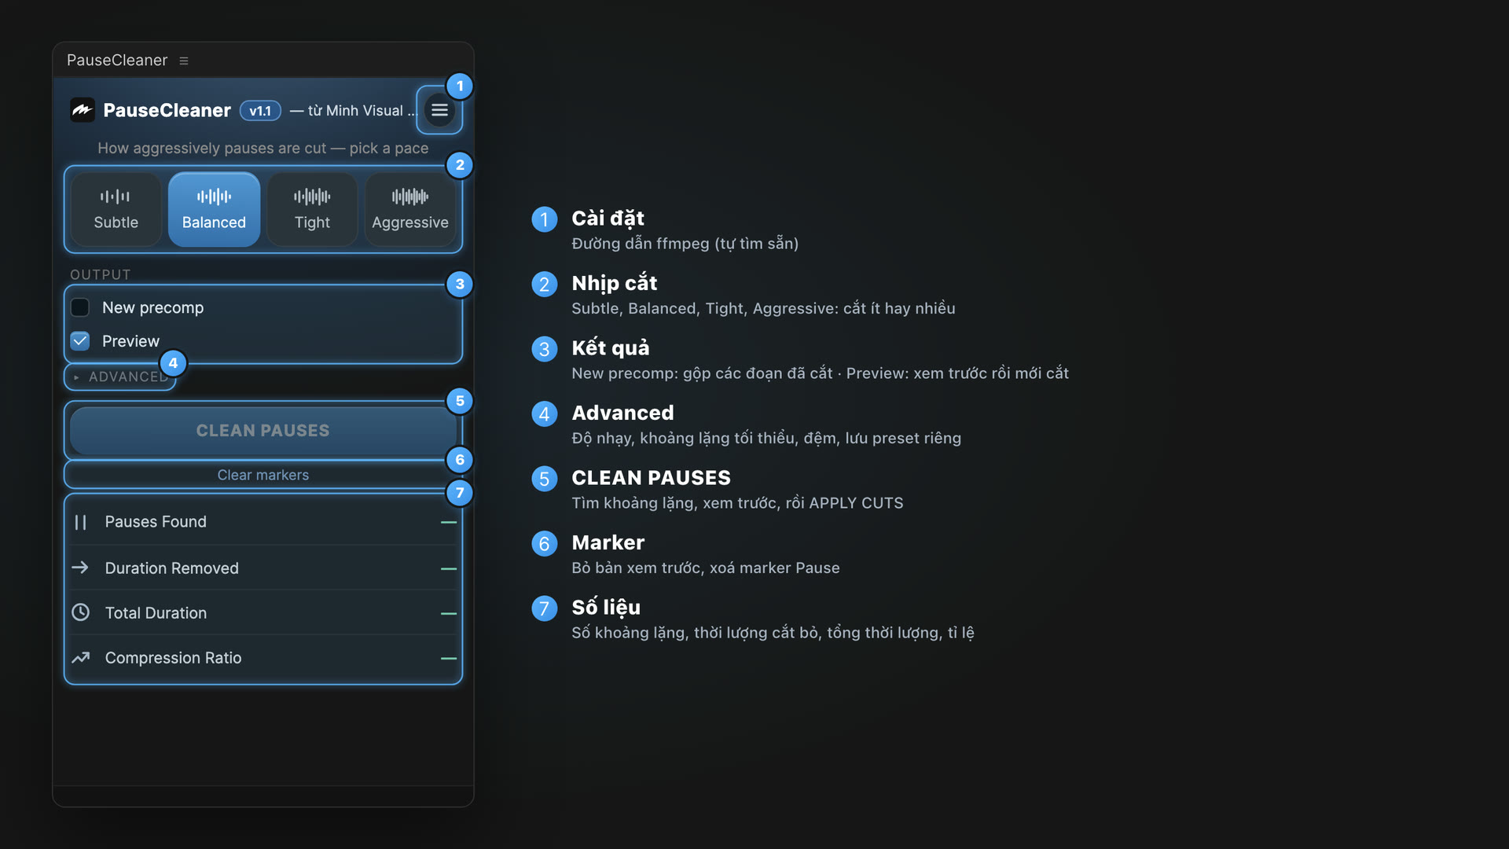Click the OUTPUT section heading
The height and width of the screenshot is (849, 1509).
pos(101,274)
